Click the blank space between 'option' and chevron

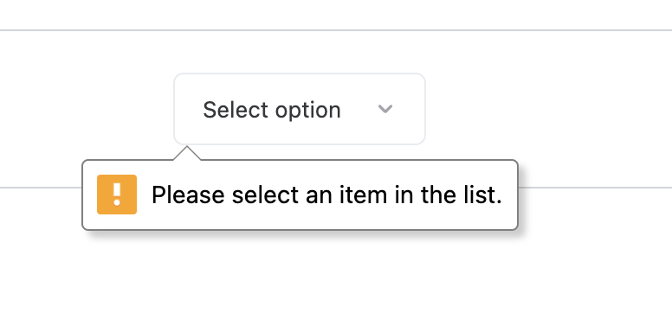tap(359, 109)
